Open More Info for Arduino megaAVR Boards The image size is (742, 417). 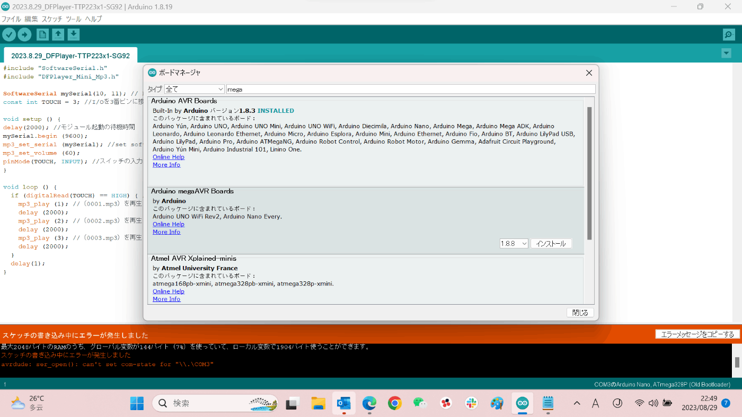pos(166,232)
